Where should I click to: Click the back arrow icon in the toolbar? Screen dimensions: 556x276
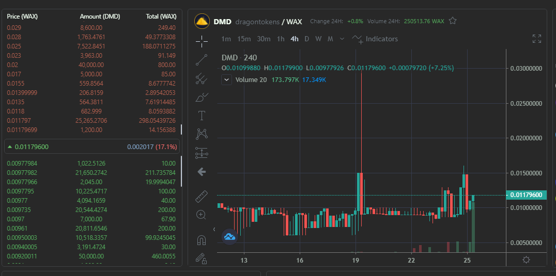point(202,172)
